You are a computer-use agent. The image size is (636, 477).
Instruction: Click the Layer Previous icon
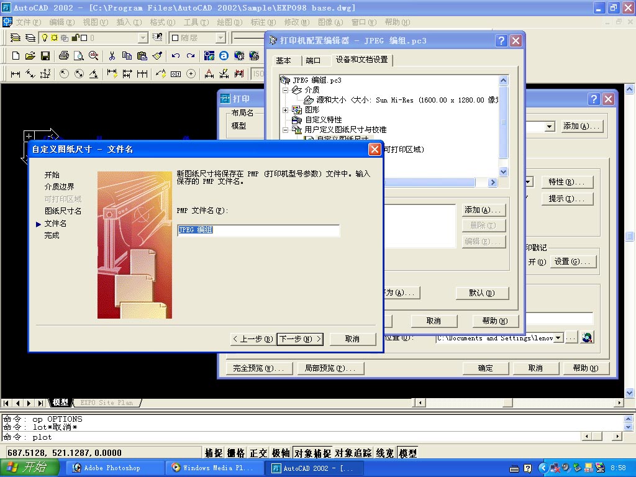coord(157,38)
